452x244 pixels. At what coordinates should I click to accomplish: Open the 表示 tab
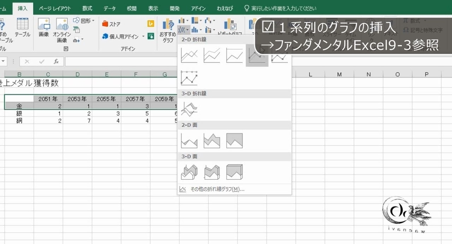click(x=153, y=8)
